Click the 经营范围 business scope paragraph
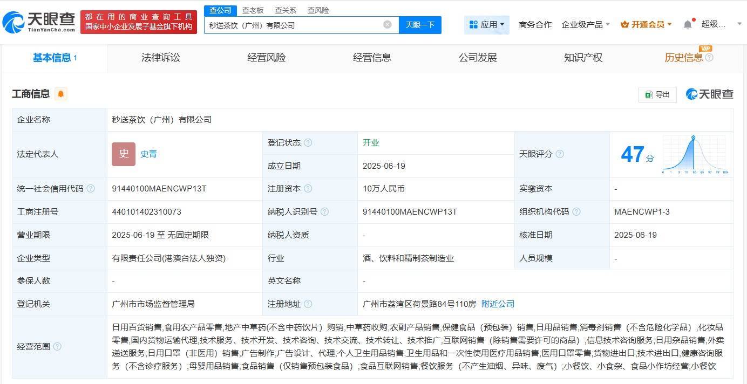This screenshot has width=747, height=384. [418, 347]
